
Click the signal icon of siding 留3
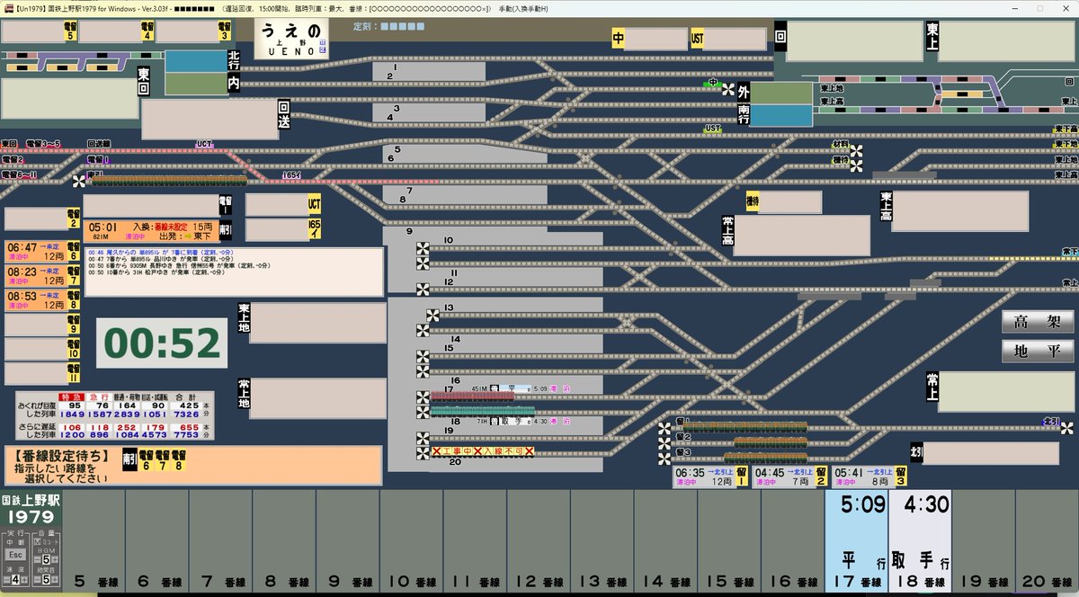pyautogui.click(x=665, y=459)
